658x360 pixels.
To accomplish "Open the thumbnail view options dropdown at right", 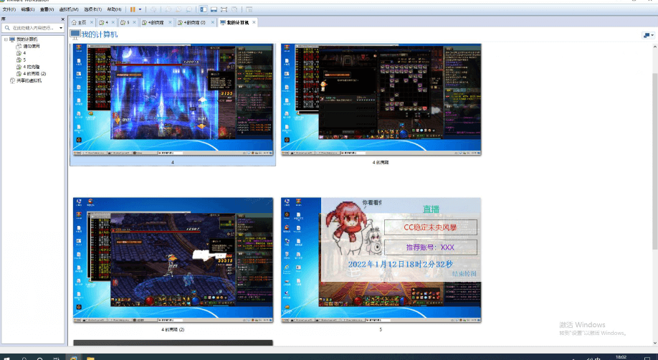I will coord(649,35).
